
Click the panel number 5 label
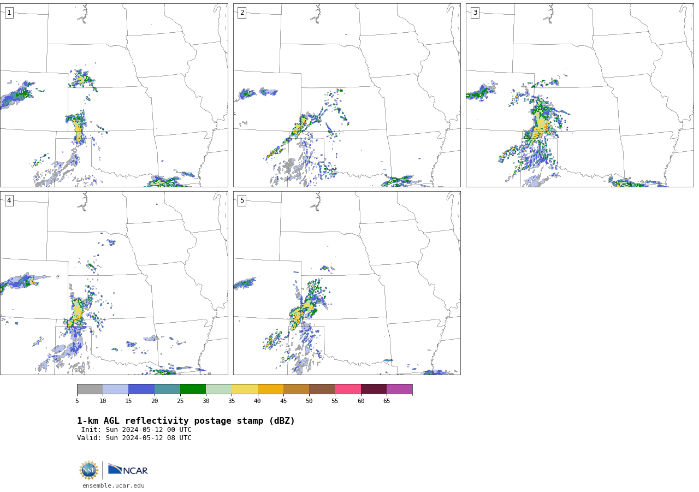click(x=242, y=200)
